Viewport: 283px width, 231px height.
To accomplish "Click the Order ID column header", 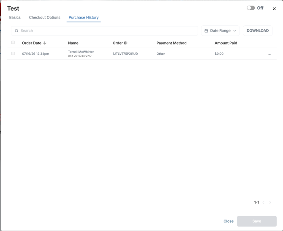I will pyautogui.click(x=120, y=43).
